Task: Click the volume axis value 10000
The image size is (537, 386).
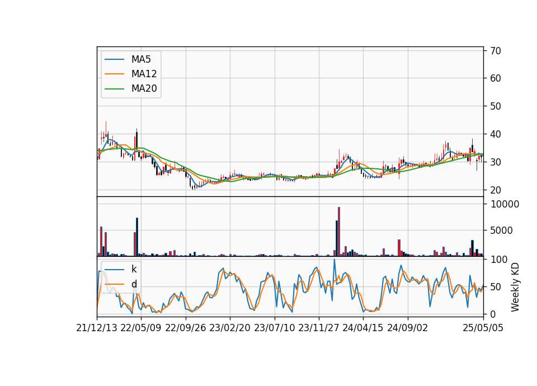Action: (x=505, y=204)
